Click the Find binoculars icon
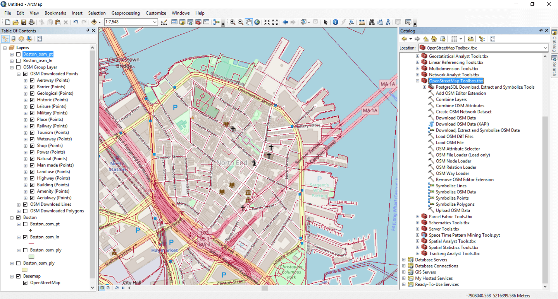 pos(372,22)
